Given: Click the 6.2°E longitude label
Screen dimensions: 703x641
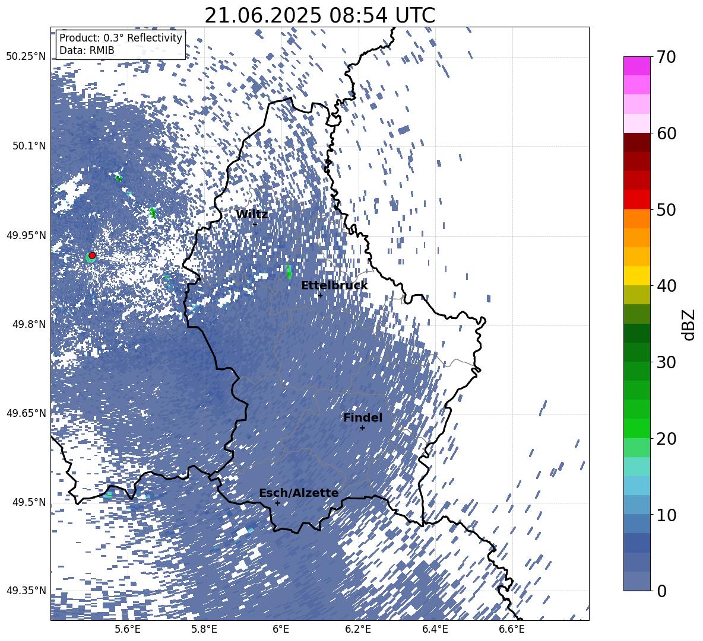Looking at the screenshot, I should (x=358, y=629).
